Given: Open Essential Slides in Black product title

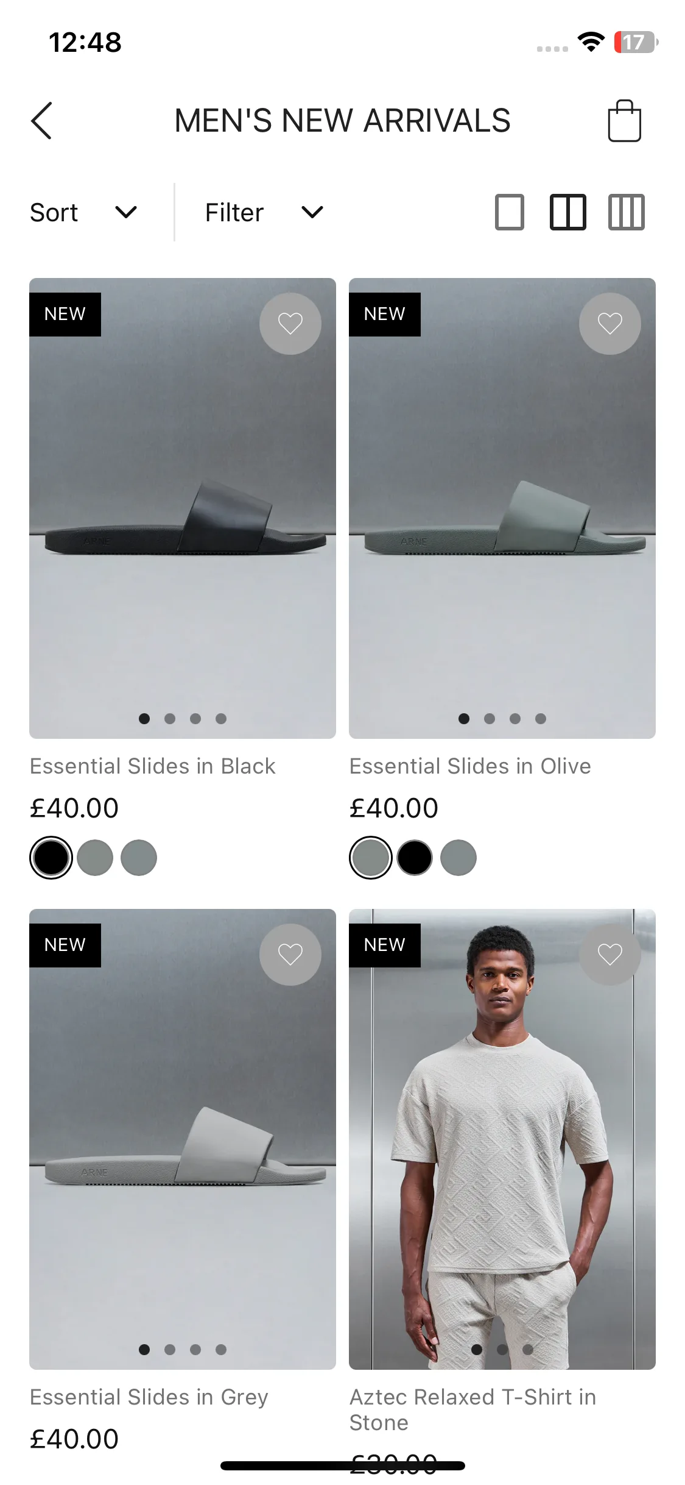Looking at the screenshot, I should pos(152,766).
